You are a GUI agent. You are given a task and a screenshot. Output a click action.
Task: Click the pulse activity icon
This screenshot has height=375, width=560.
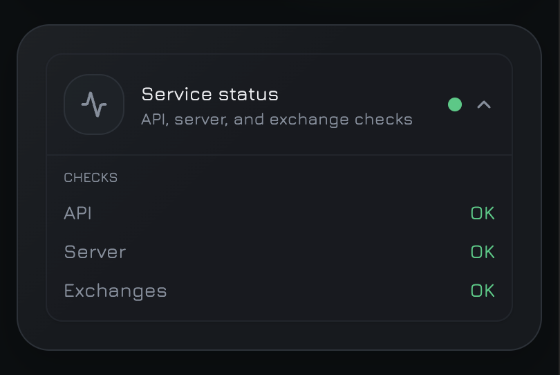click(x=94, y=104)
